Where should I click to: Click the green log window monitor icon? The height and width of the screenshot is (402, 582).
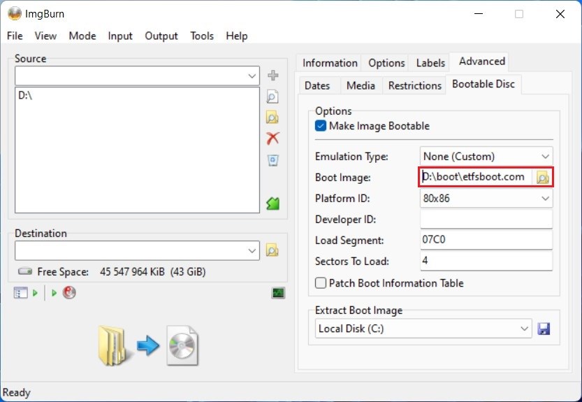tap(278, 293)
